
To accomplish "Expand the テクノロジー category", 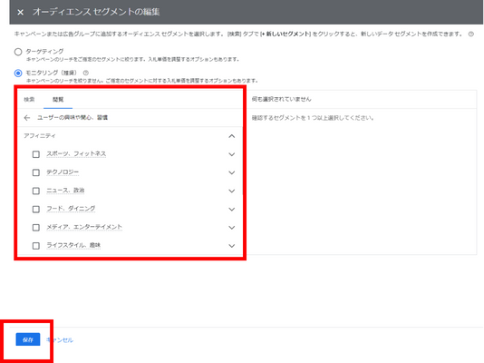I will tap(232, 172).
